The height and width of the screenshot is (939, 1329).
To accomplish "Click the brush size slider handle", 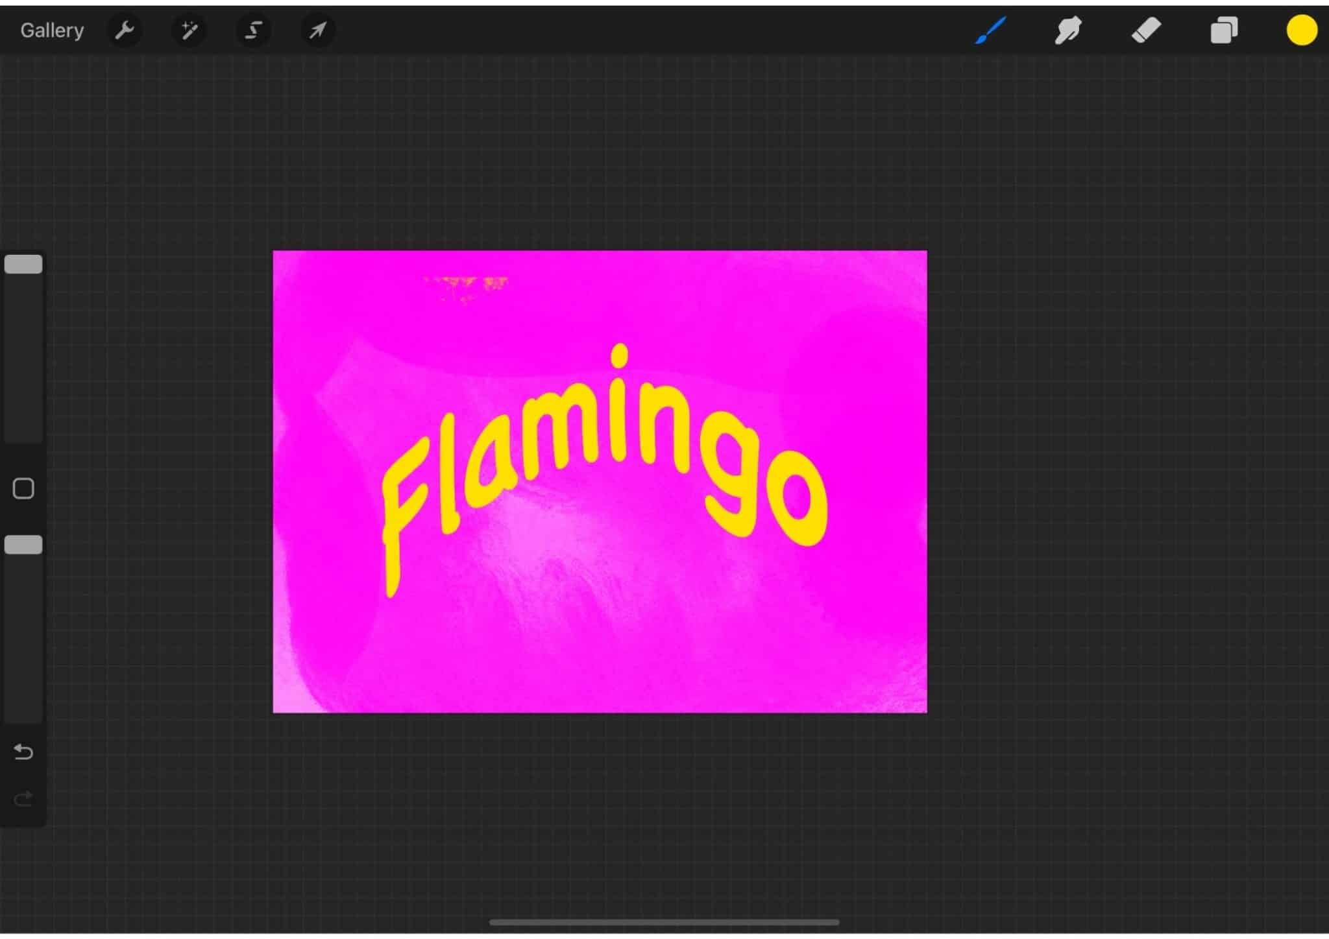I will point(23,264).
